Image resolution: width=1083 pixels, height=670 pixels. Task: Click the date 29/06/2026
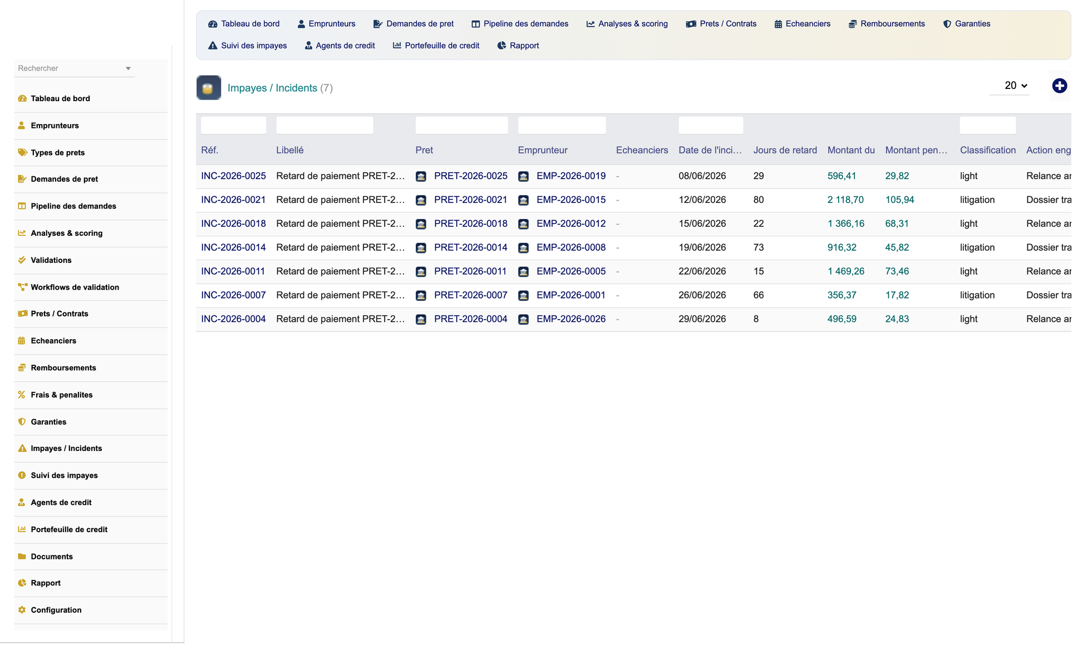pos(702,320)
